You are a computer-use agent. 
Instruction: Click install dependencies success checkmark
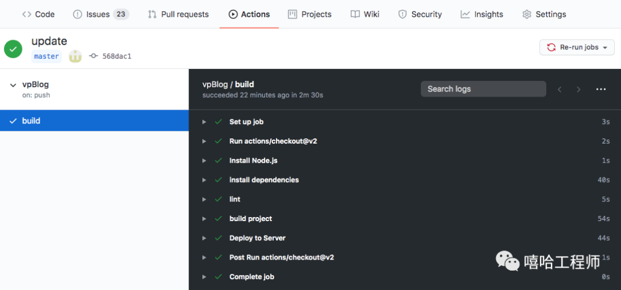coord(218,180)
